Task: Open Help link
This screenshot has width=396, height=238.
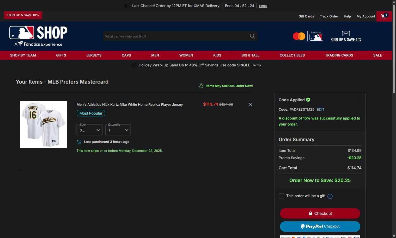Action: point(347,16)
